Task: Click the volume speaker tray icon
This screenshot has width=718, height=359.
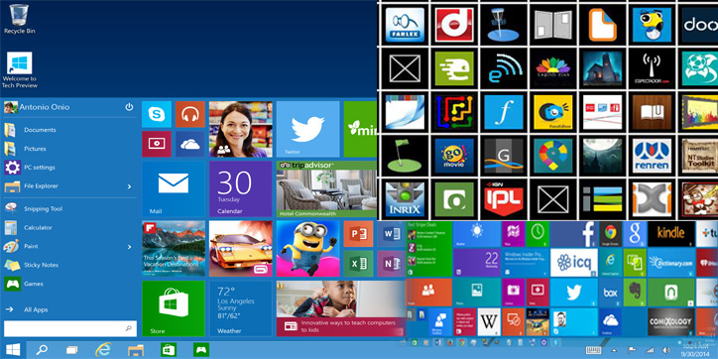Action: [x=666, y=350]
